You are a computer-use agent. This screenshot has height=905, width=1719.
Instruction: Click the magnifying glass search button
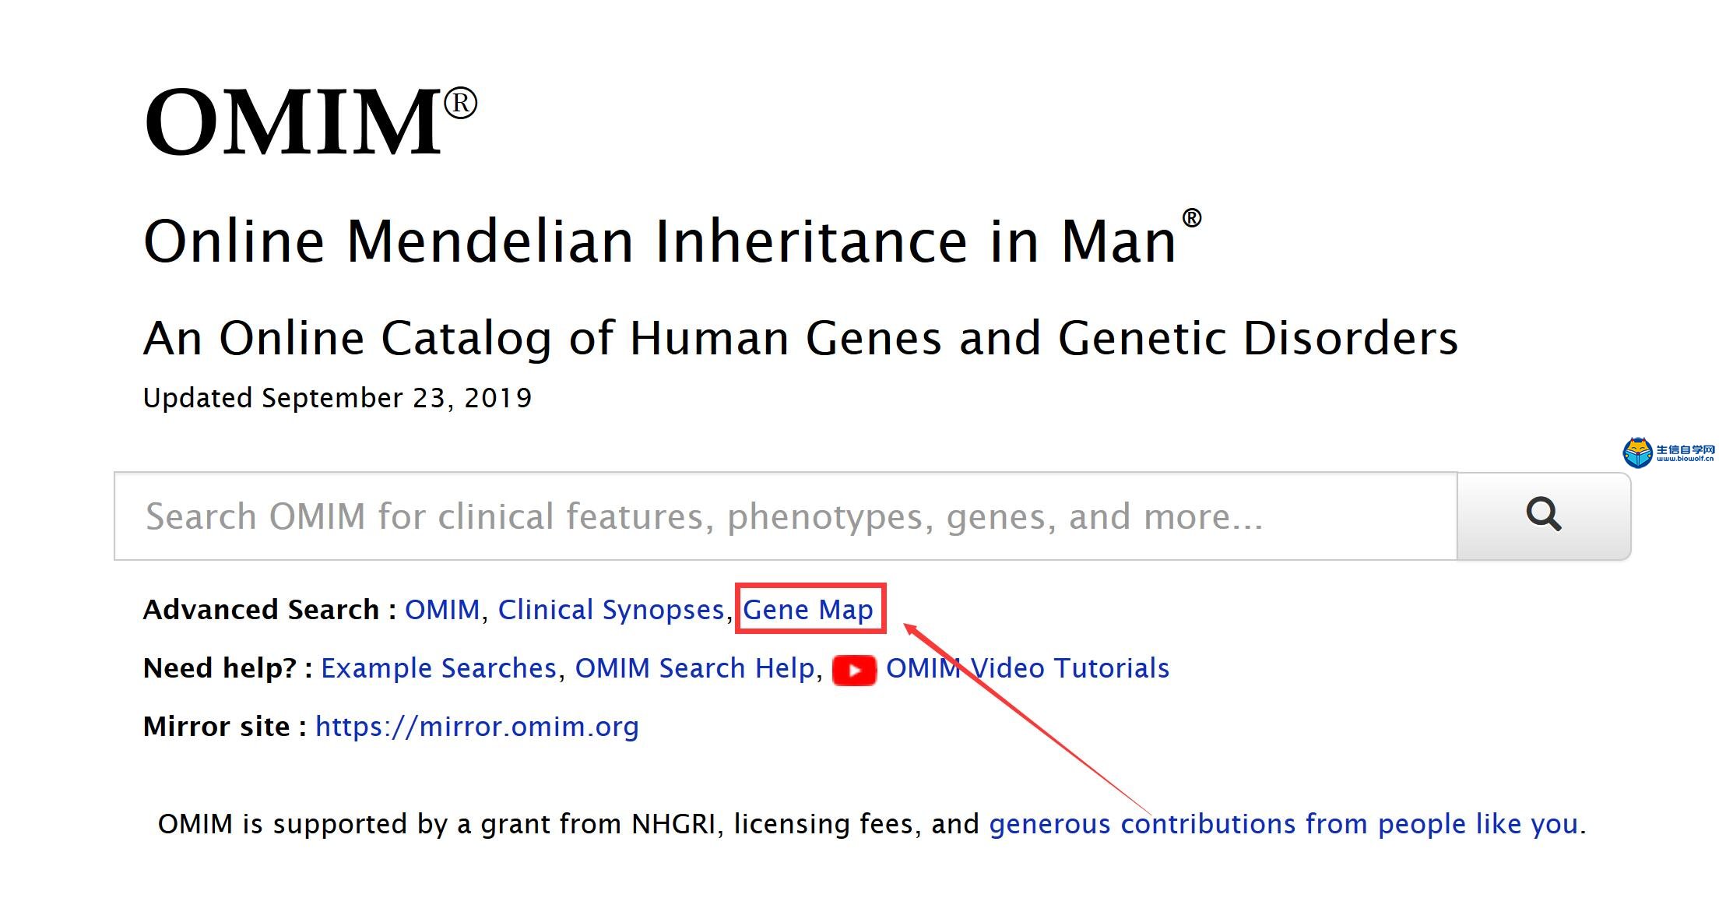pos(1543,516)
